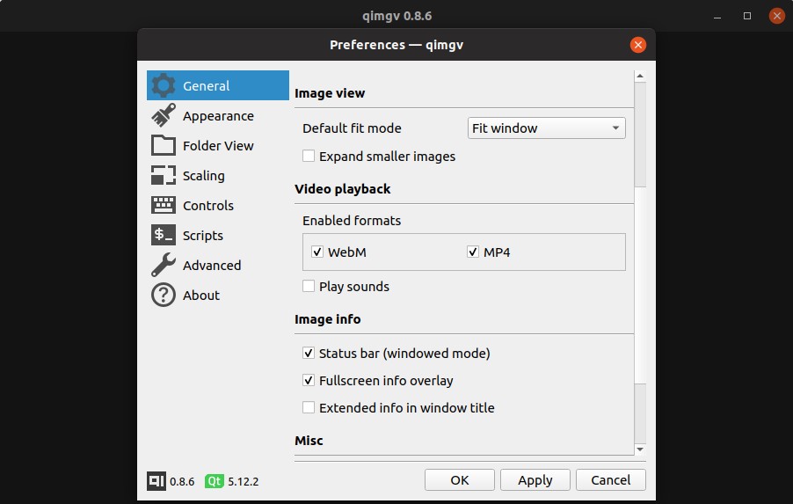793x504 pixels.
Task: Disable the MP4 format checkbox
Action: (473, 252)
